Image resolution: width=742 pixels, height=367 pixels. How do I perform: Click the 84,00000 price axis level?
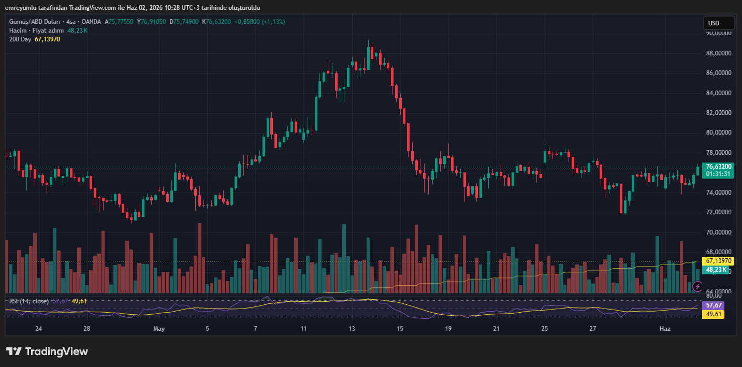(x=719, y=93)
